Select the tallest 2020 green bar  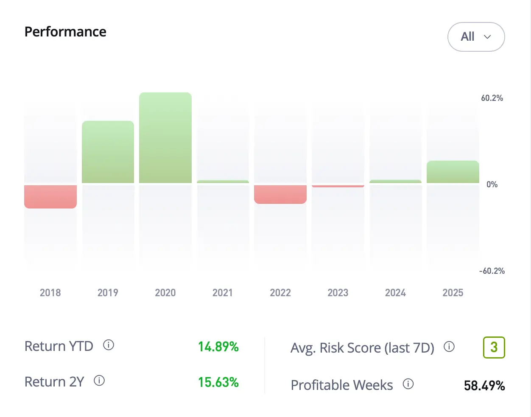165,138
